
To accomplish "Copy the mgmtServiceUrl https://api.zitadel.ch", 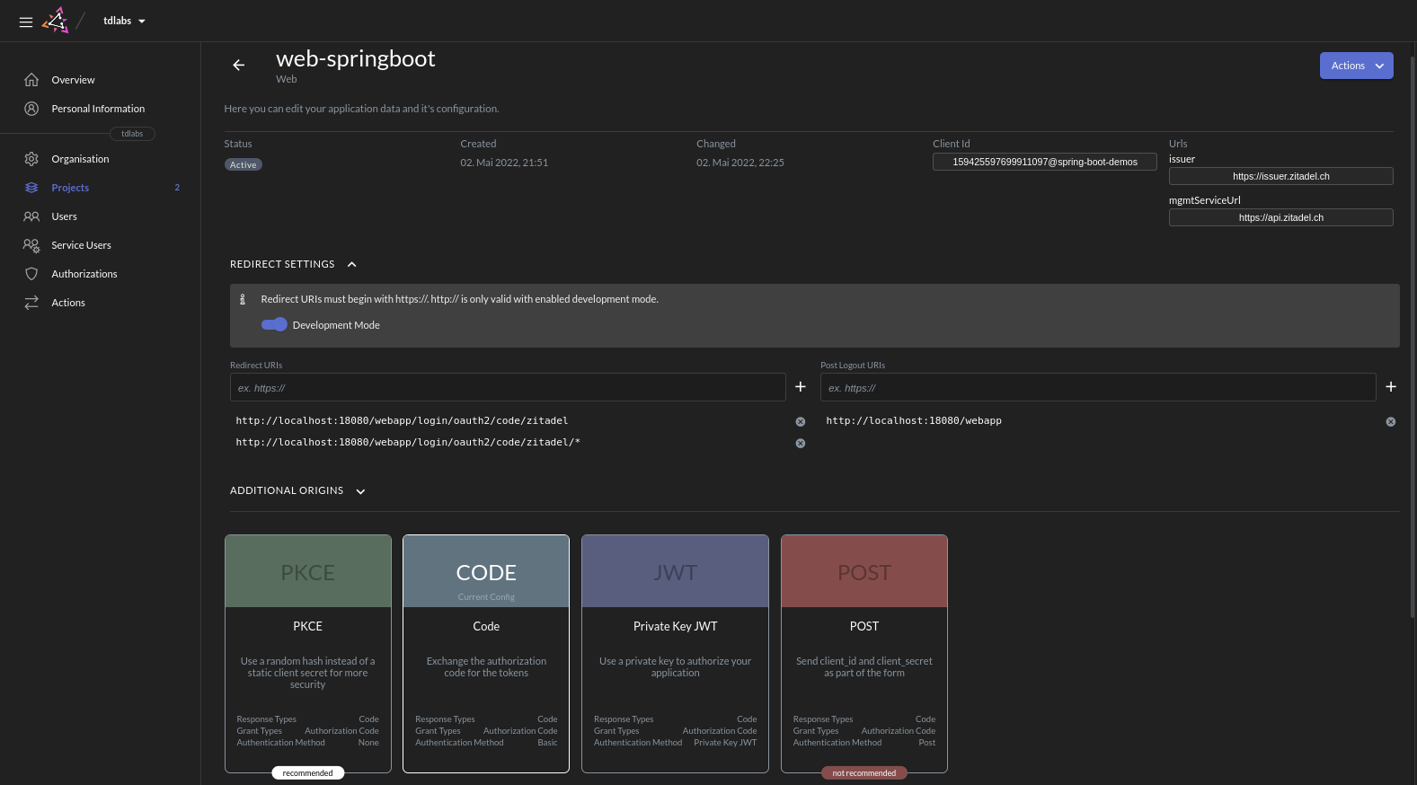I will [x=1281, y=217].
